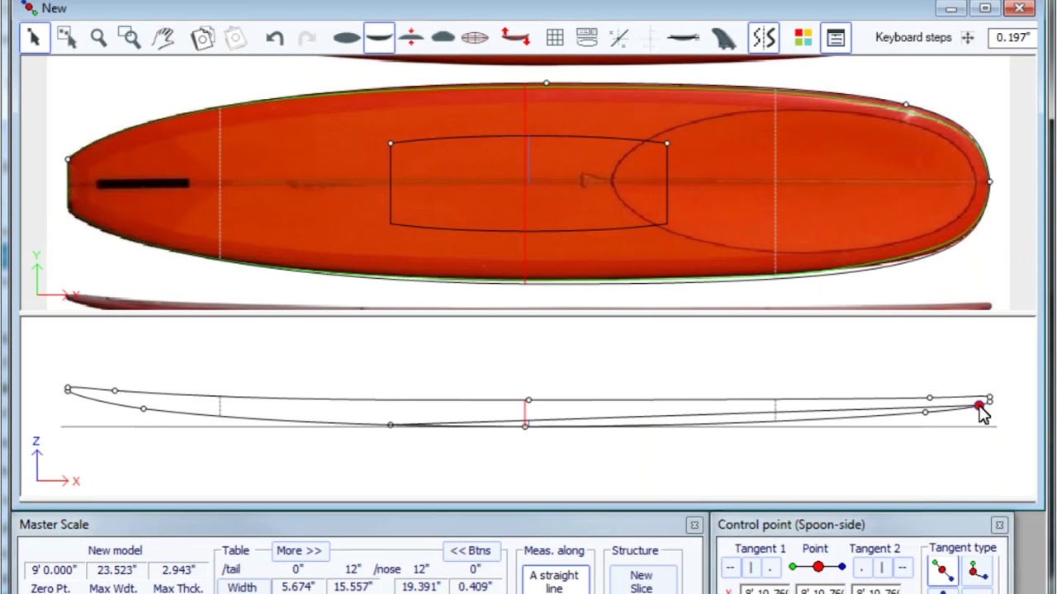The width and height of the screenshot is (1057, 594).
Task: Select the arrow pointer tool
Action: (35, 38)
